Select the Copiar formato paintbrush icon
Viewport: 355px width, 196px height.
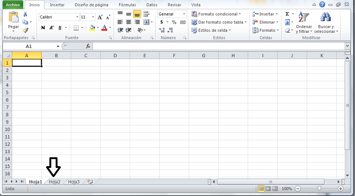click(25, 30)
